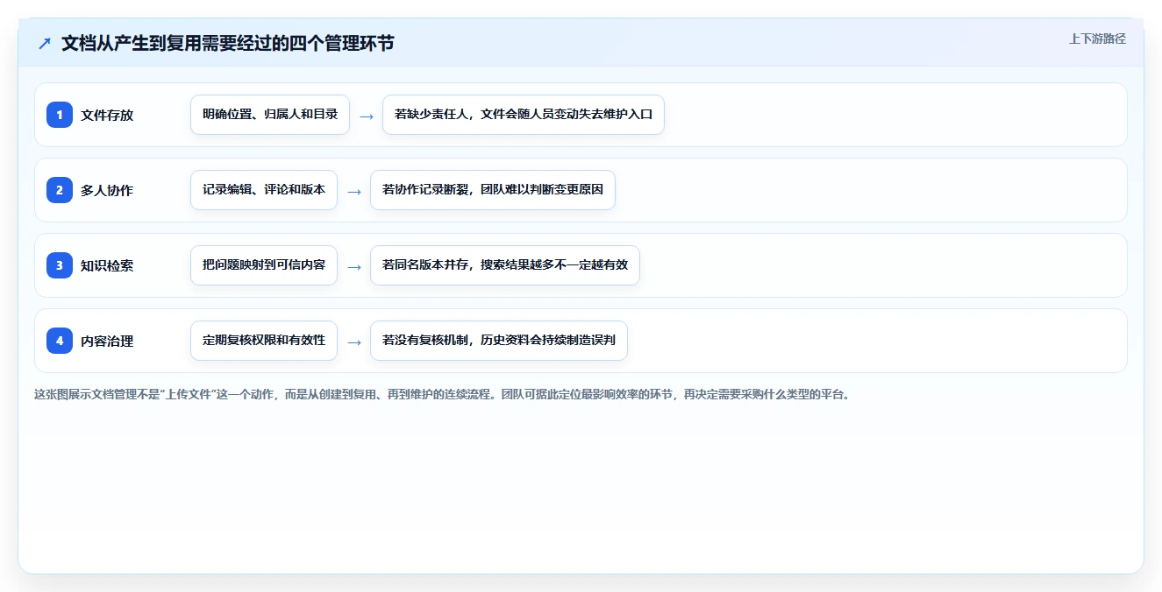The image size is (1162, 592).
Task: Select the 知识检索 step label
Action: pos(107,266)
